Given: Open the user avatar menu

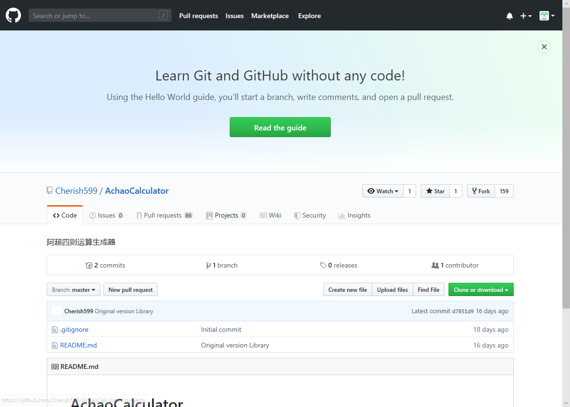Looking at the screenshot, I should 547,16.
